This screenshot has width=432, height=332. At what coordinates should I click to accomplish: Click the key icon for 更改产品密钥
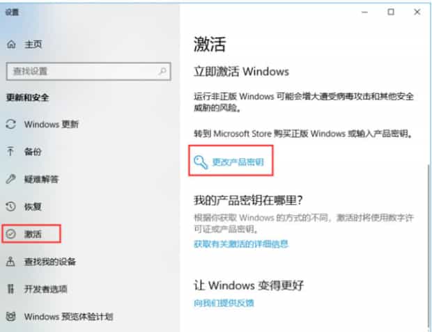tap(201, 162)
